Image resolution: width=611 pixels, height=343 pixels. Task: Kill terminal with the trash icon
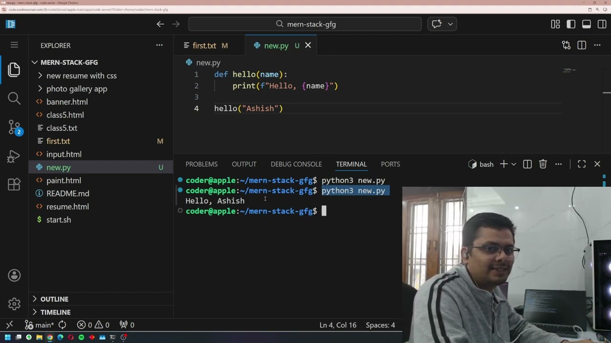[543, 164]
